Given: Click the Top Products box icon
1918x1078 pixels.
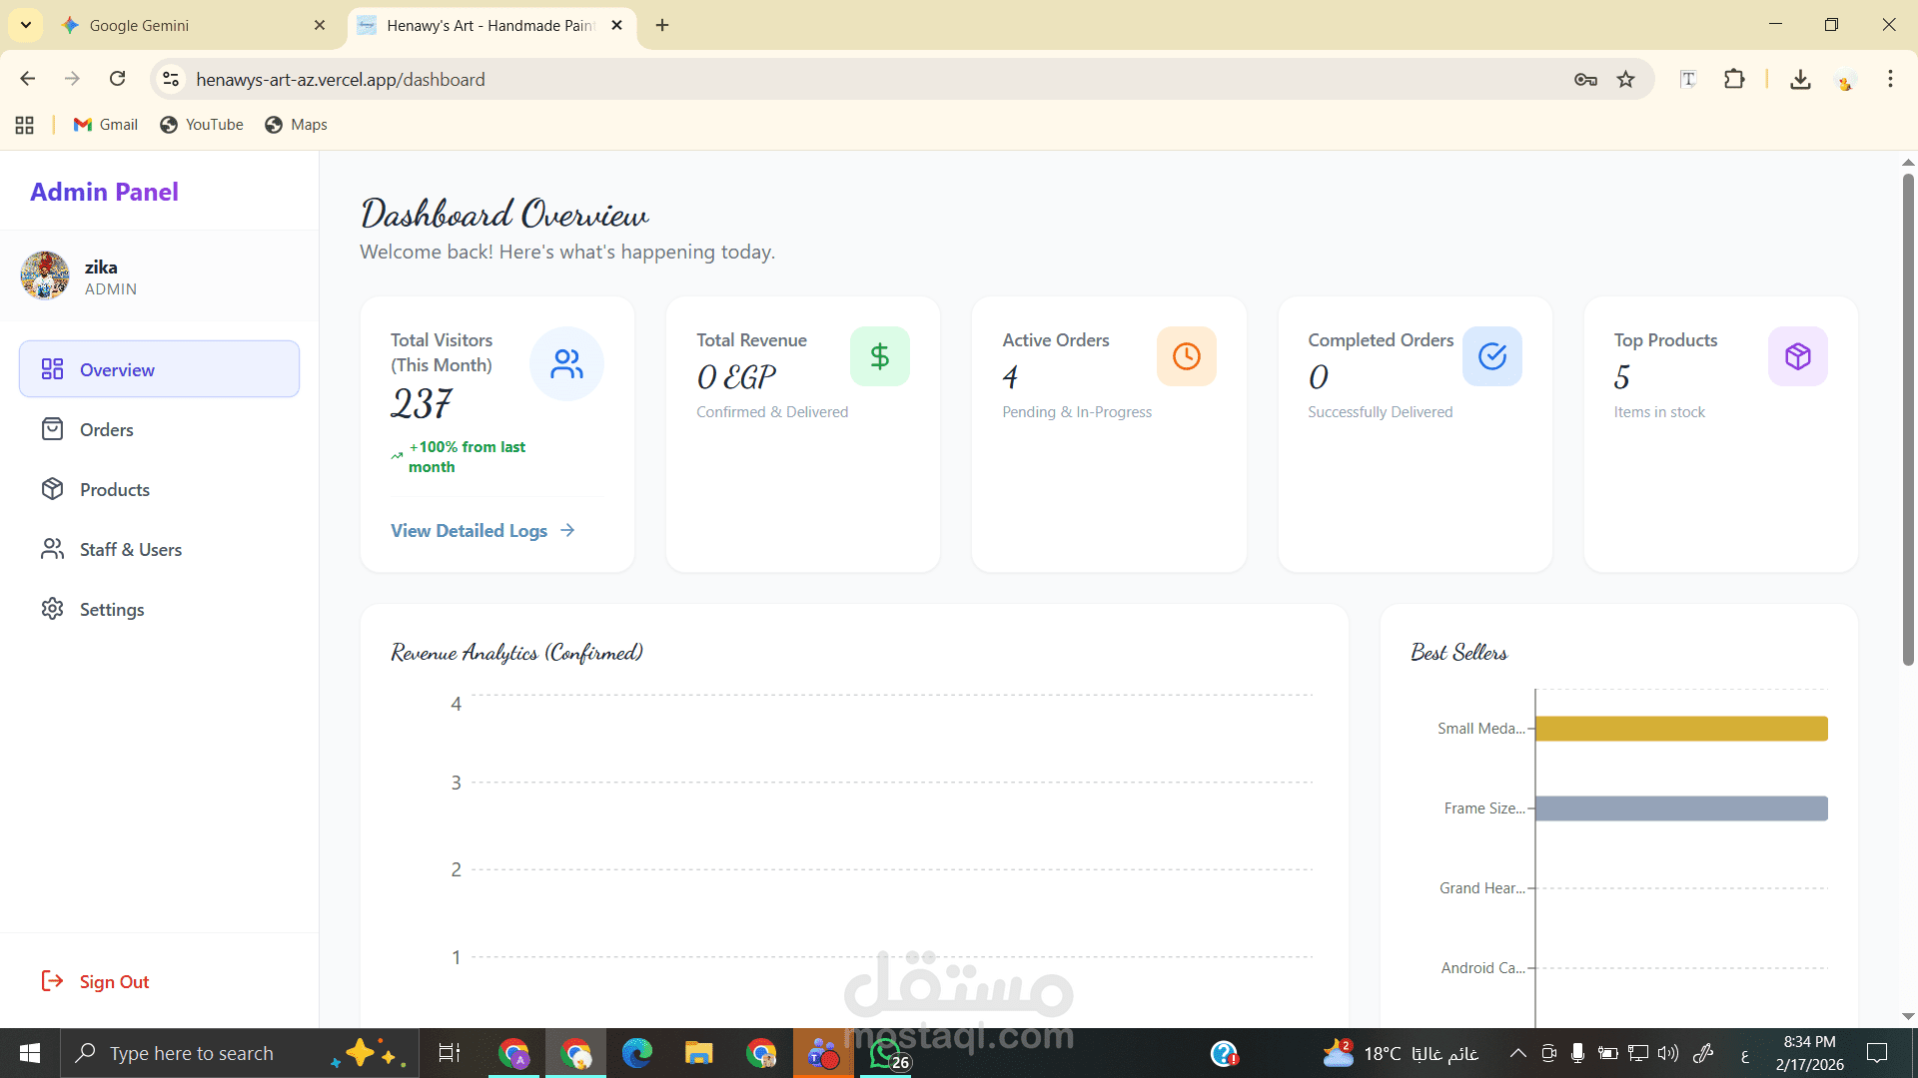Looking at the screenshot, I should [1797, 356].
